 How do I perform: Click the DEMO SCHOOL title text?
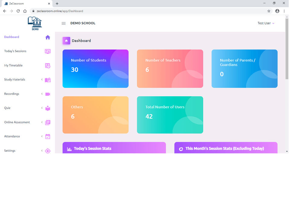83,23
